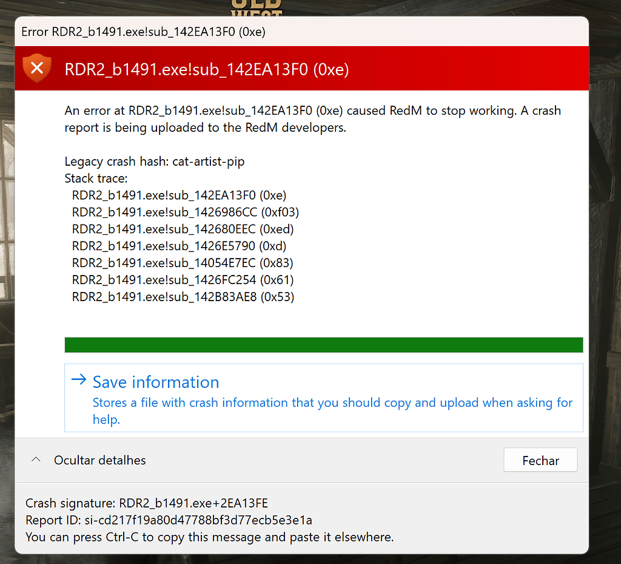Click the chevron next to Ocultar detalhes
The height and width of the screenshot is (564, 621).
36,460
